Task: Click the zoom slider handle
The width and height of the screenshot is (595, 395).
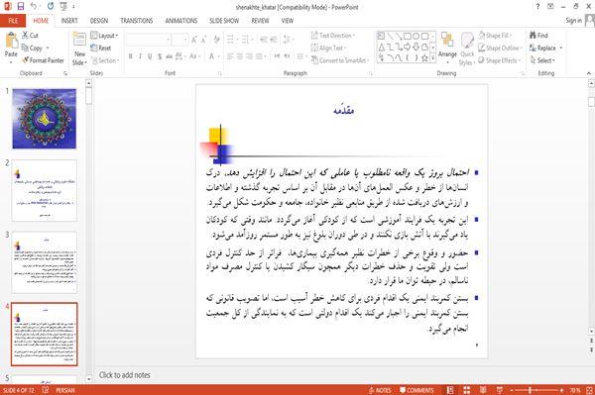Action: pyautogui.click(x=530, y=390)
